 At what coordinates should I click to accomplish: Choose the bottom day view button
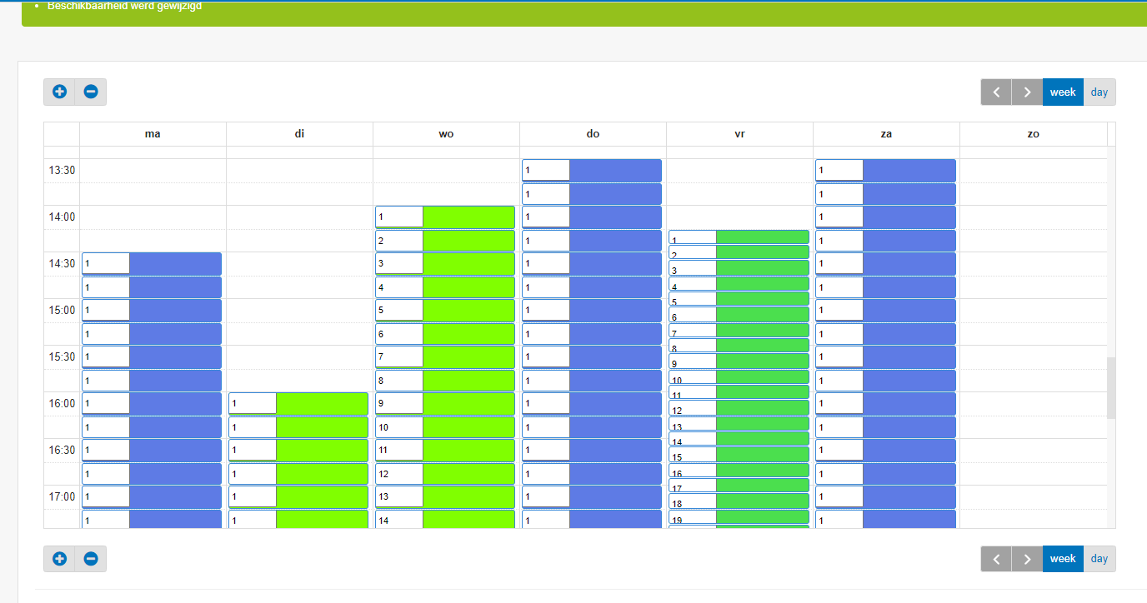pyautogui.click(x=1099, y=559)
